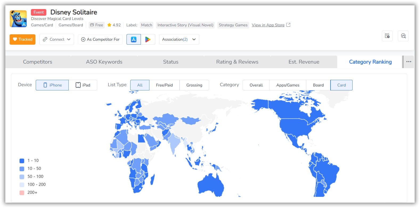Viewport: 420px width, 208px height.
Task: Open the more tabs ellipsis menu
Action: [409, 62]
